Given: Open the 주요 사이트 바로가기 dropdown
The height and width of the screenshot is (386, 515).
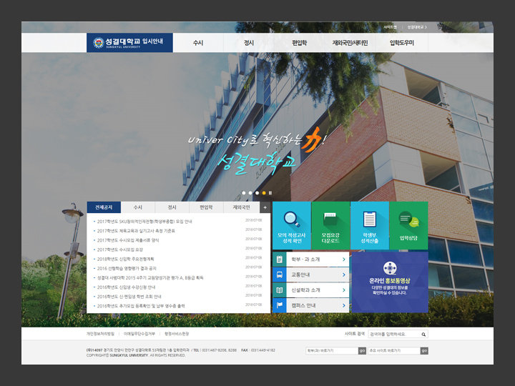Looking at the screenshot, I should [x=394, y=350].
